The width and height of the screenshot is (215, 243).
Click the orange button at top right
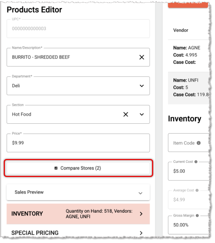(188, 5)
